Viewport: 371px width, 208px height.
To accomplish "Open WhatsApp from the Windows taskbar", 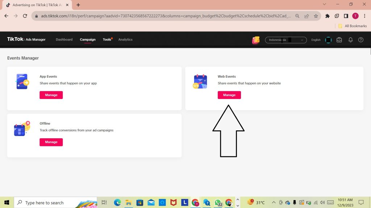I will coord(218,203).
